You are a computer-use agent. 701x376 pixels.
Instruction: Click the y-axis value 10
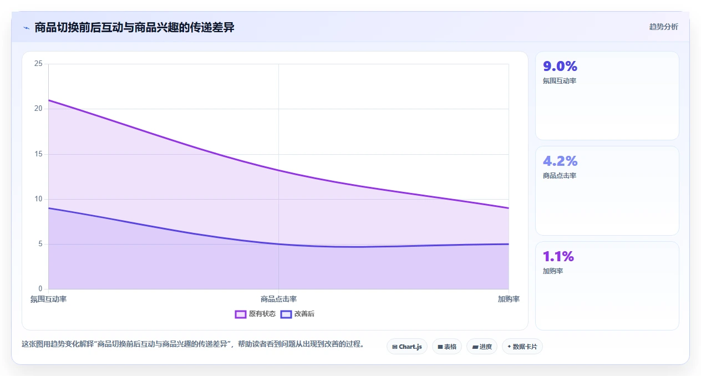point(38,199)
